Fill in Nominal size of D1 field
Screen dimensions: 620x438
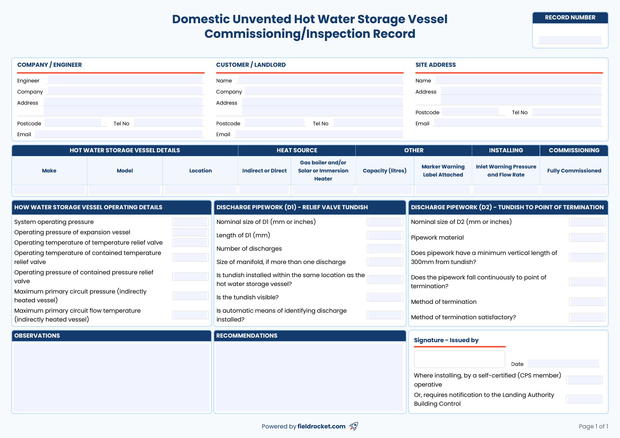(x=384, y=222)
